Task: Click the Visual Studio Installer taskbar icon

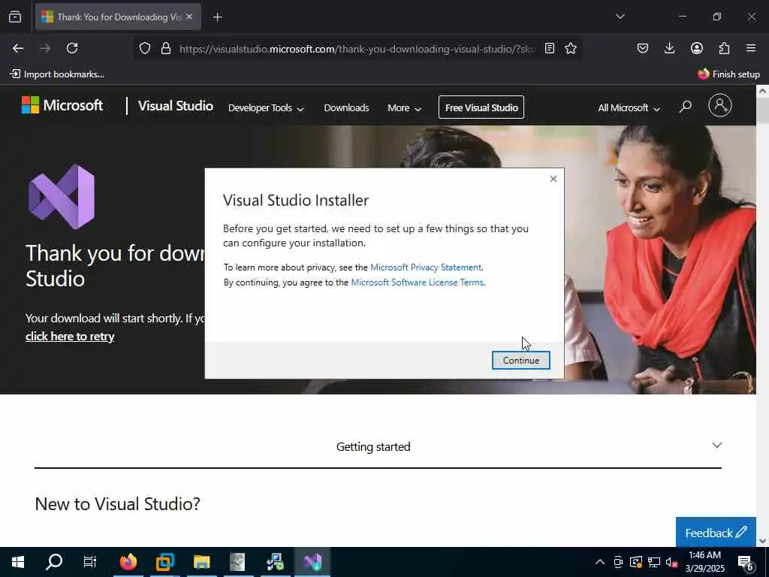Action: click(x=312, y=562)
